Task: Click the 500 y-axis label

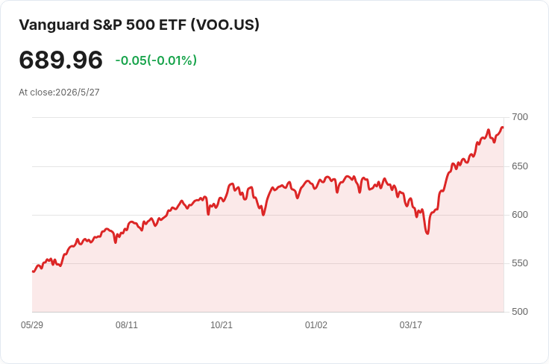Action: pyautogui.click(x=520, y=312)
